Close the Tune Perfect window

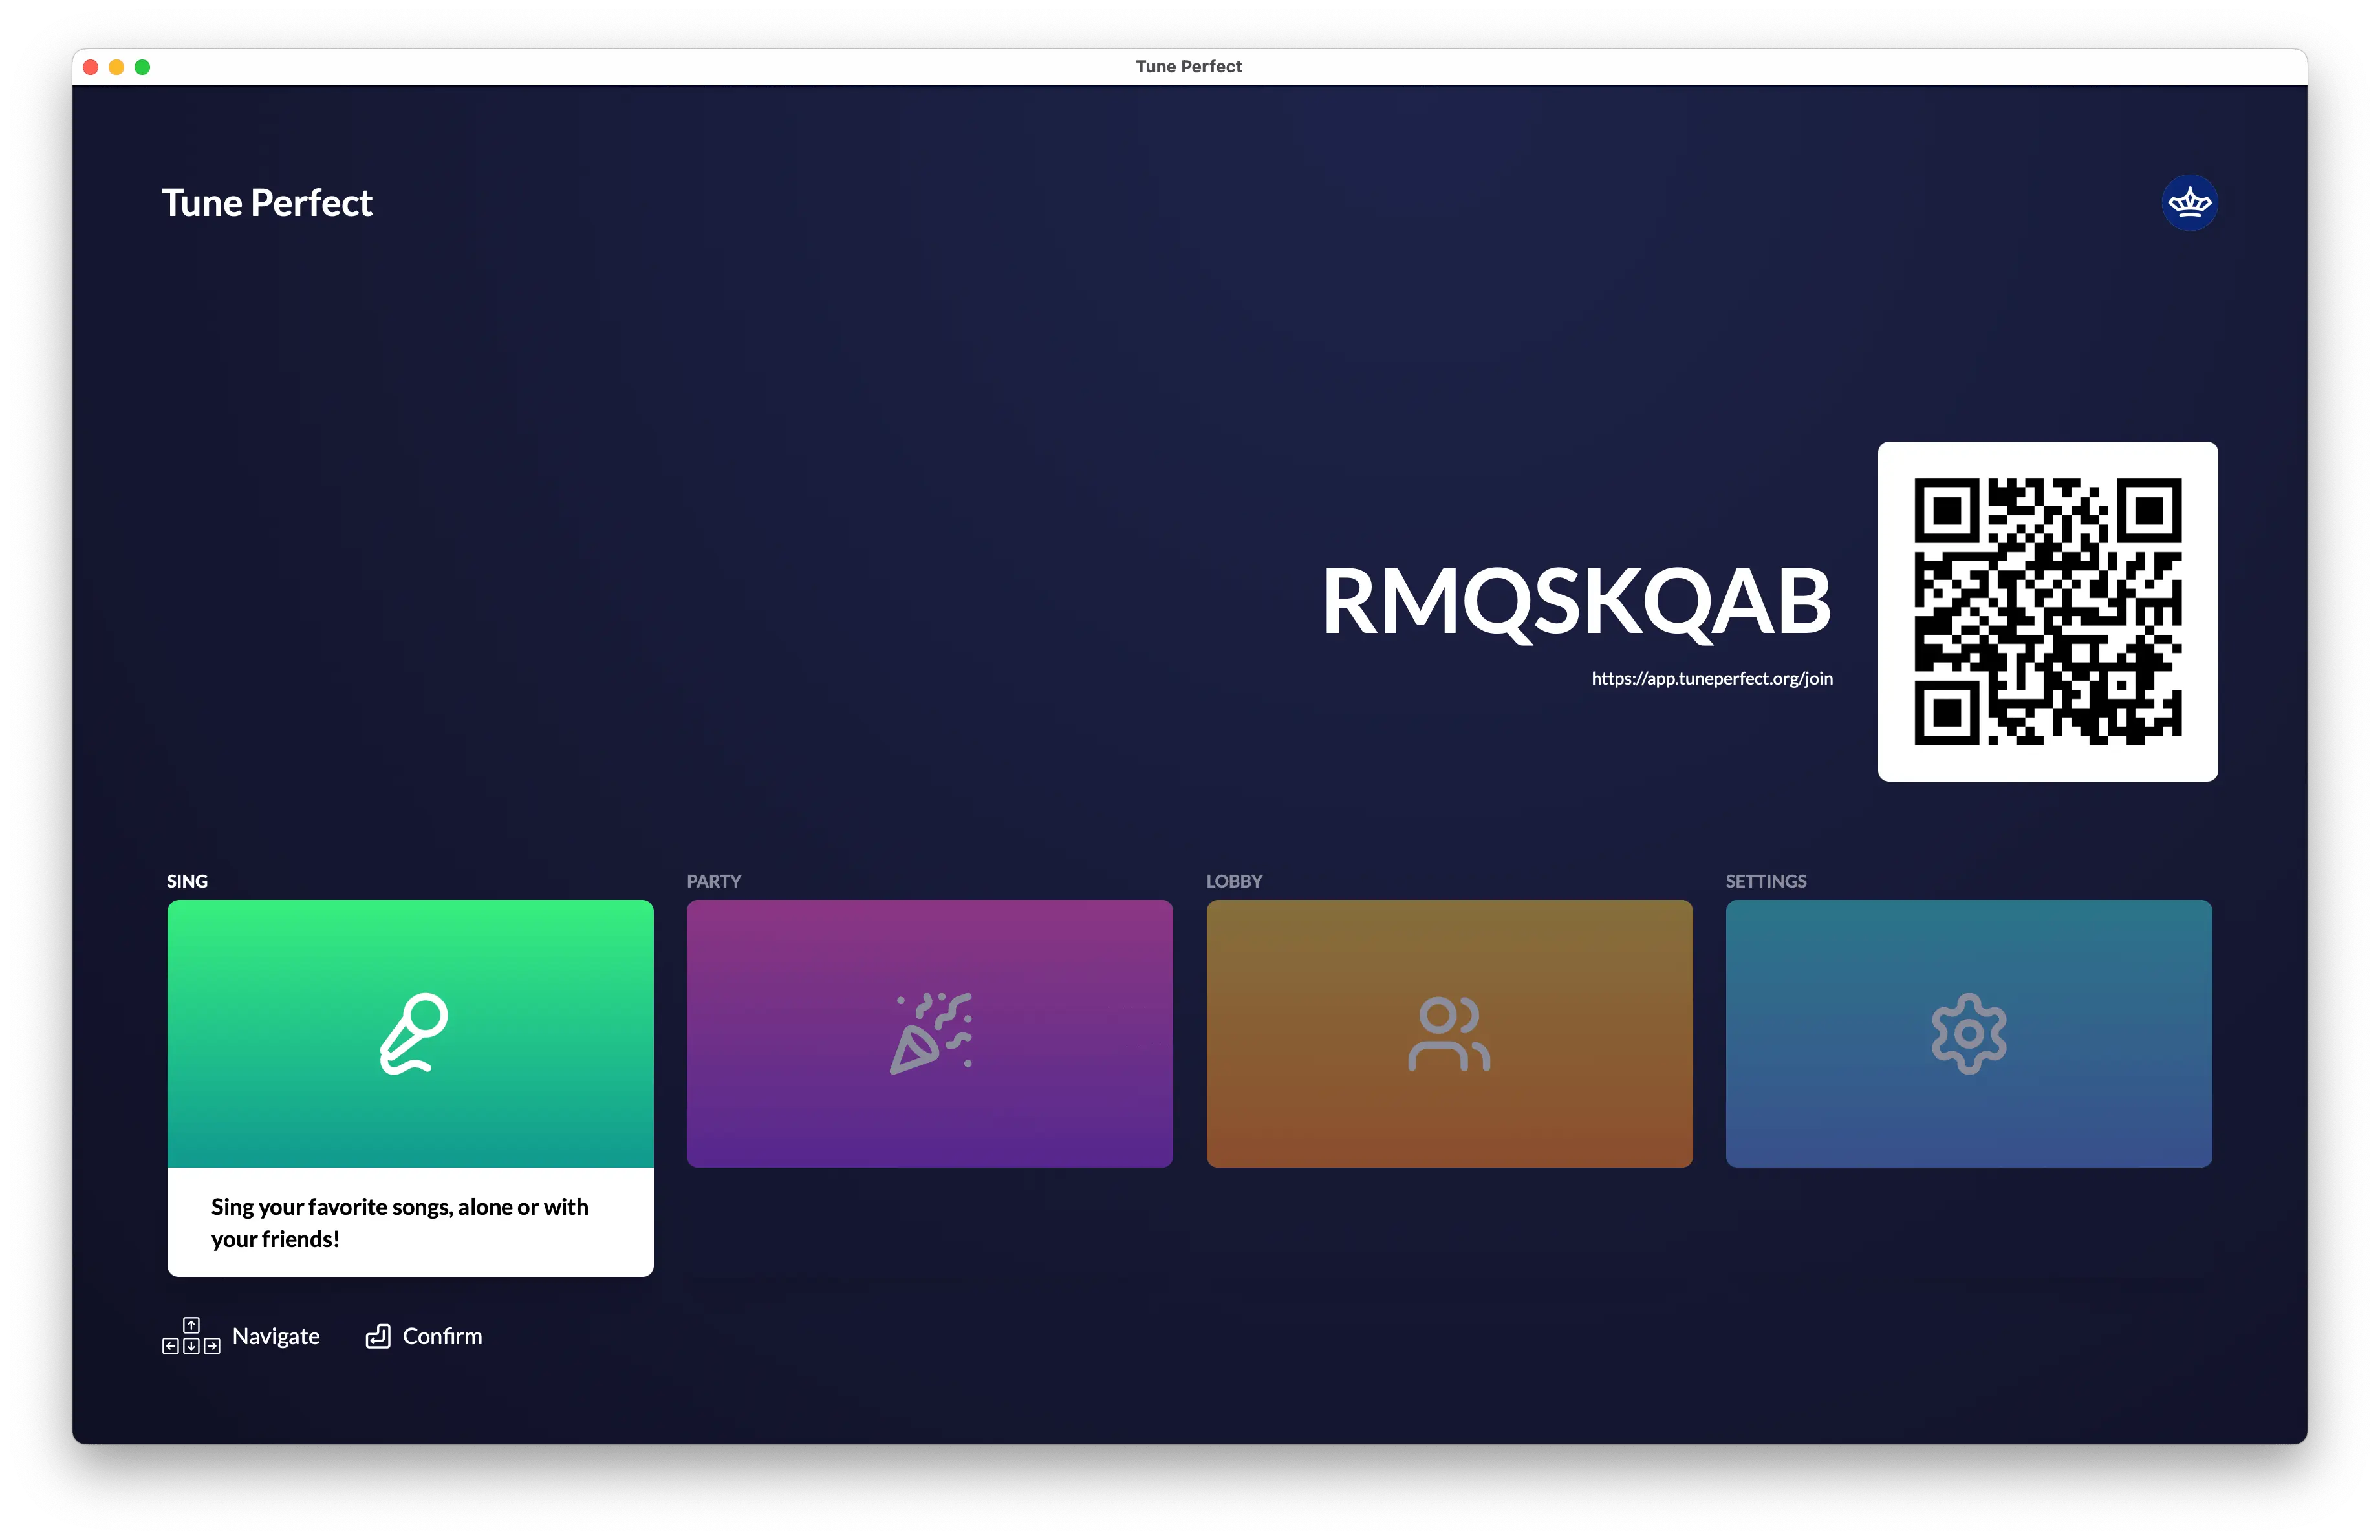tap(90, 67)
